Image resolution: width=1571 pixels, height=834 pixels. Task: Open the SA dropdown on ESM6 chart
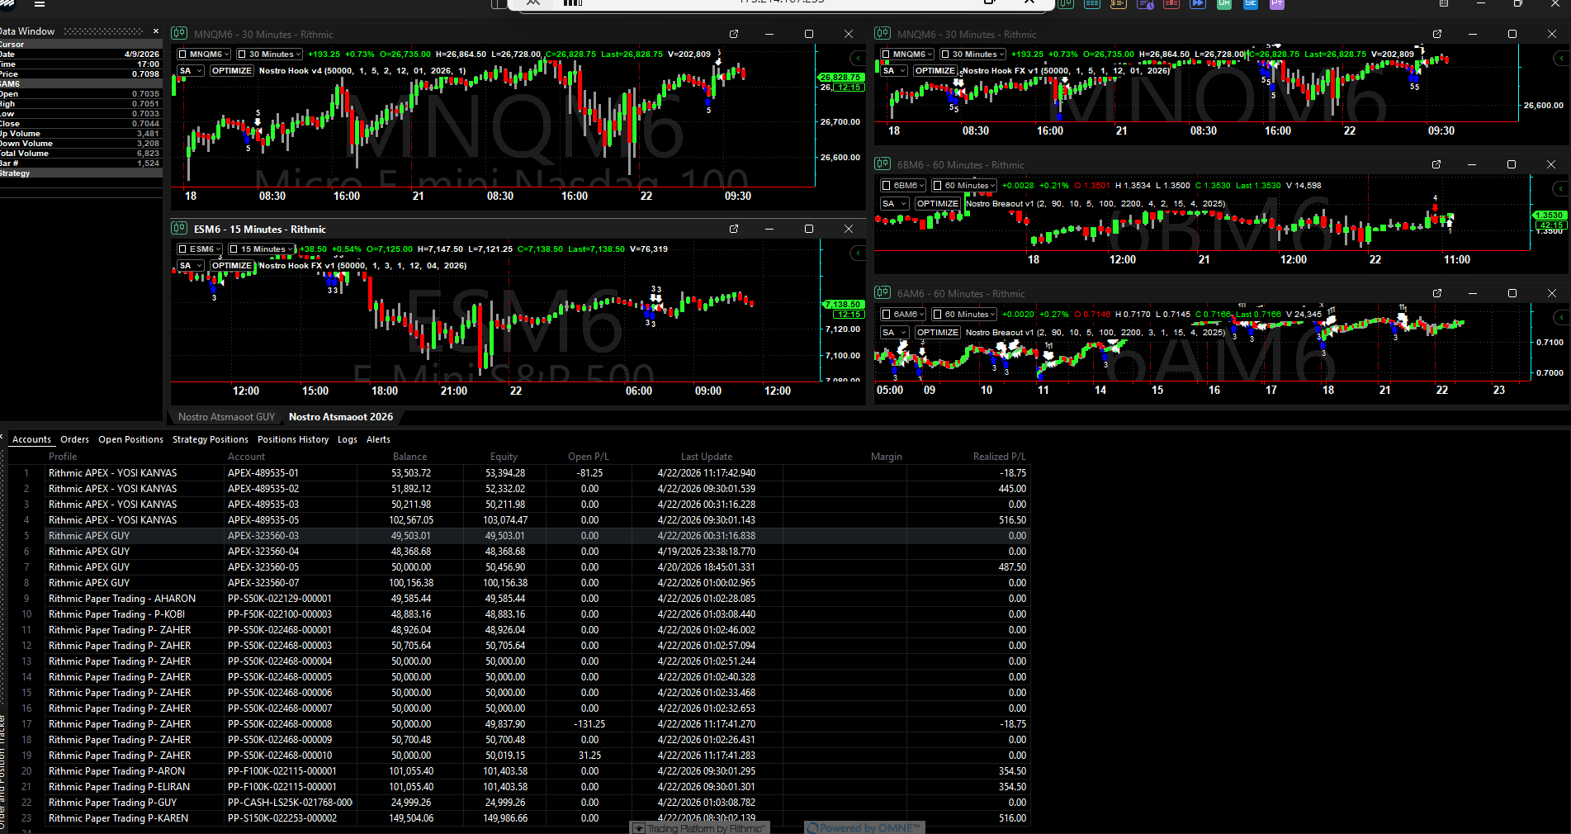point(191,266)
